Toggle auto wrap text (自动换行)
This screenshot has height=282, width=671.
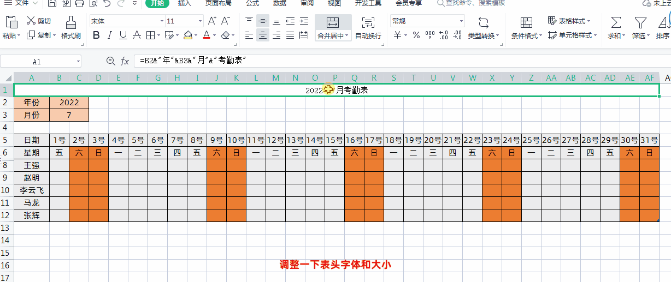[x=368, y=28]
